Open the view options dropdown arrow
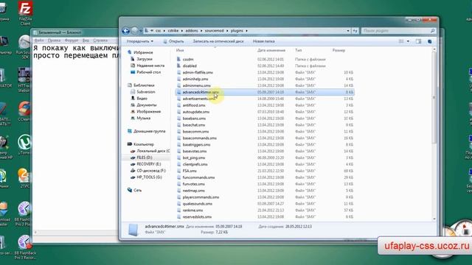 (408, 41)
